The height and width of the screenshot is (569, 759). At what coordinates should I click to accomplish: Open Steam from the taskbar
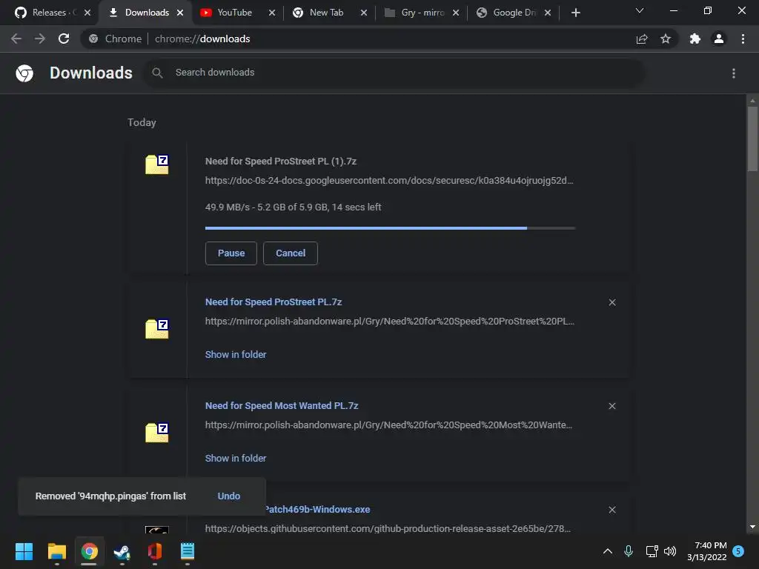[122, 551]
